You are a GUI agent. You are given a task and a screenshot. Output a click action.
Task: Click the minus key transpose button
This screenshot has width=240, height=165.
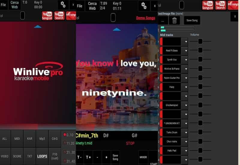(97, 157)
